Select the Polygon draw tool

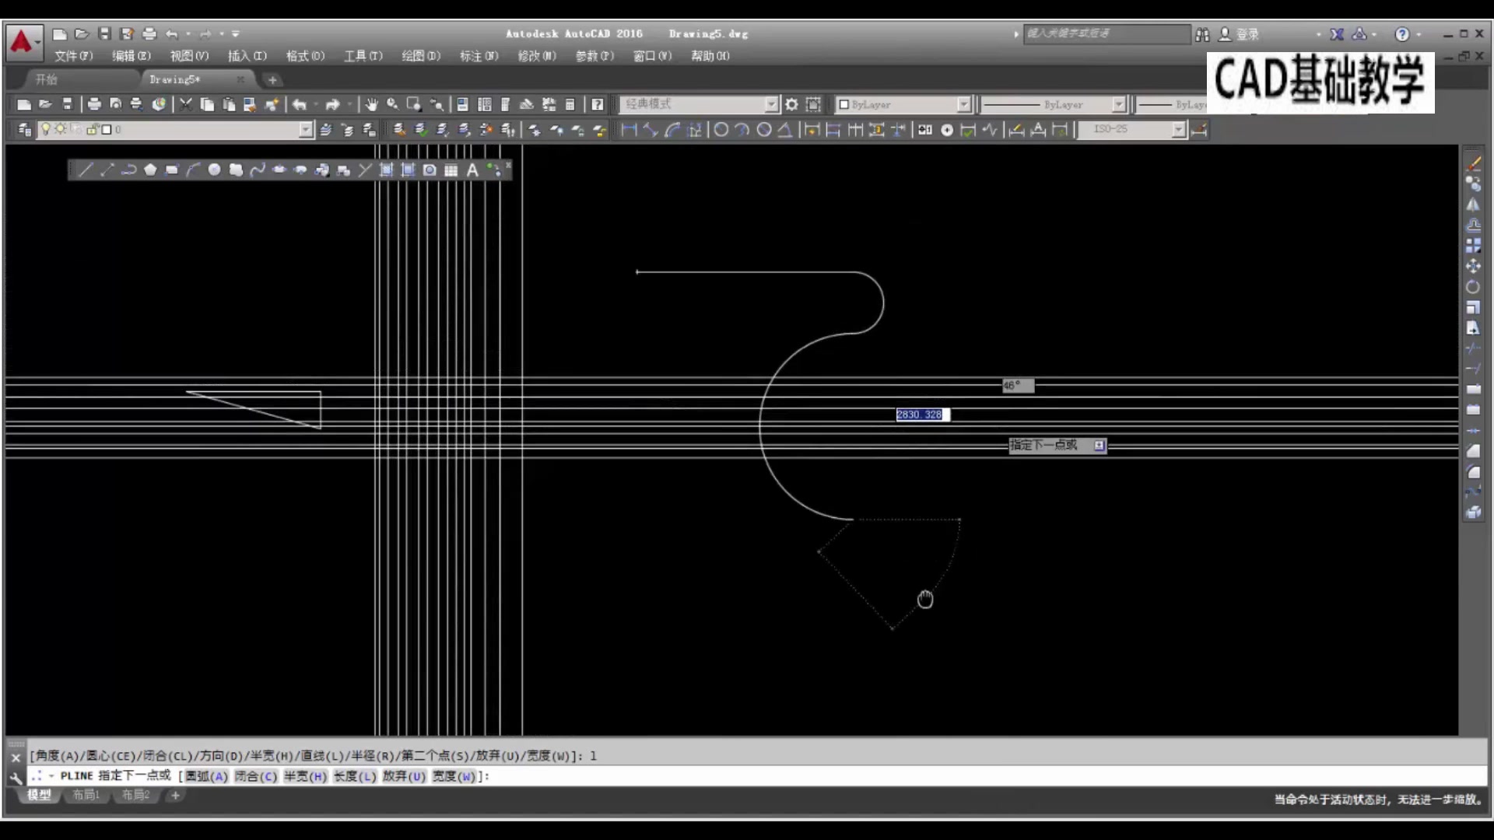150,170
